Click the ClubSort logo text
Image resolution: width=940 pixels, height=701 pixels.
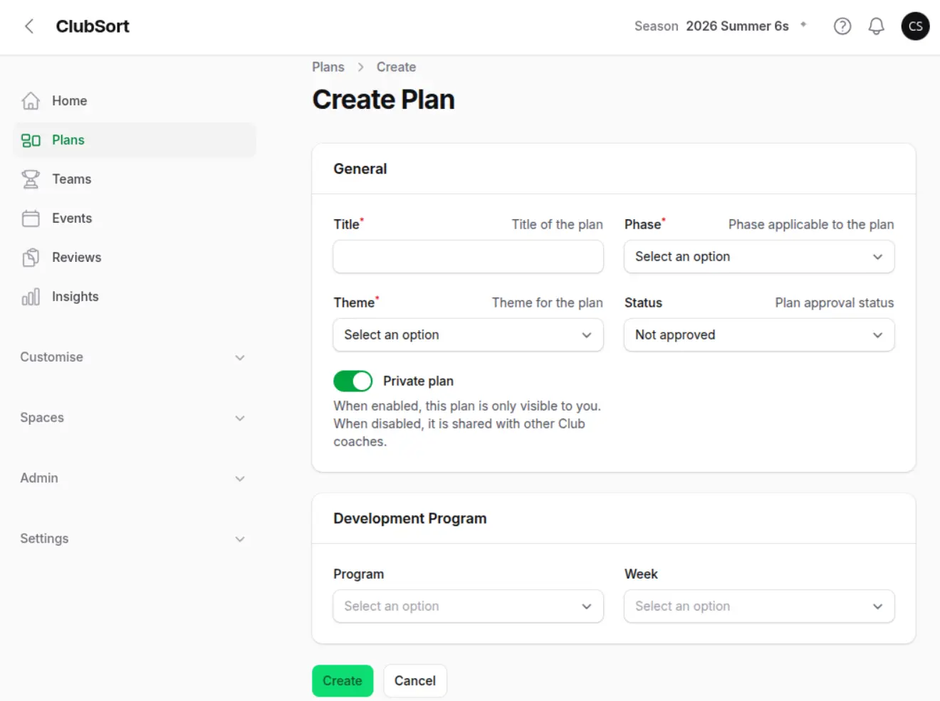point(93,26)
